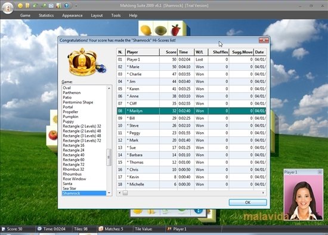Viewport: 328px width, 235px height.
Task: Select Rectangle (3 Levels) 72 layout
Action: click(x=84, y=140)
